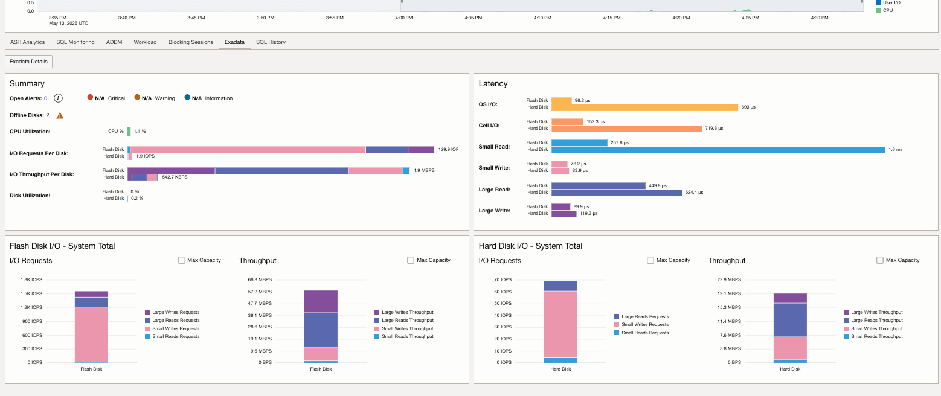This screenshot has width=941, height=396.
Task: Click the blue Information alert dot
Action: 187,97
